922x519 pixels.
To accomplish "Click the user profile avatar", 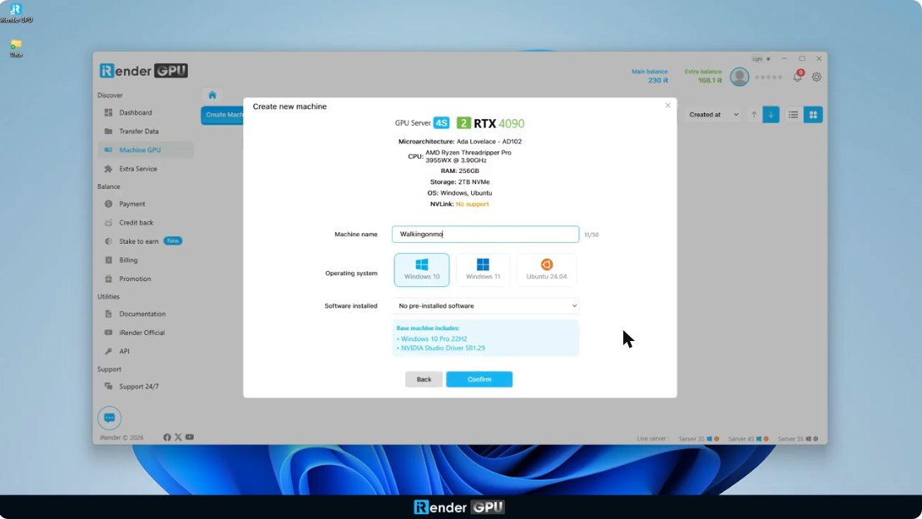I will 740,77.
